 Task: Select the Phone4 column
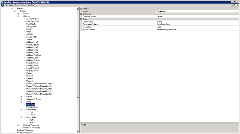pyautogui.click(x=29, y=81)
